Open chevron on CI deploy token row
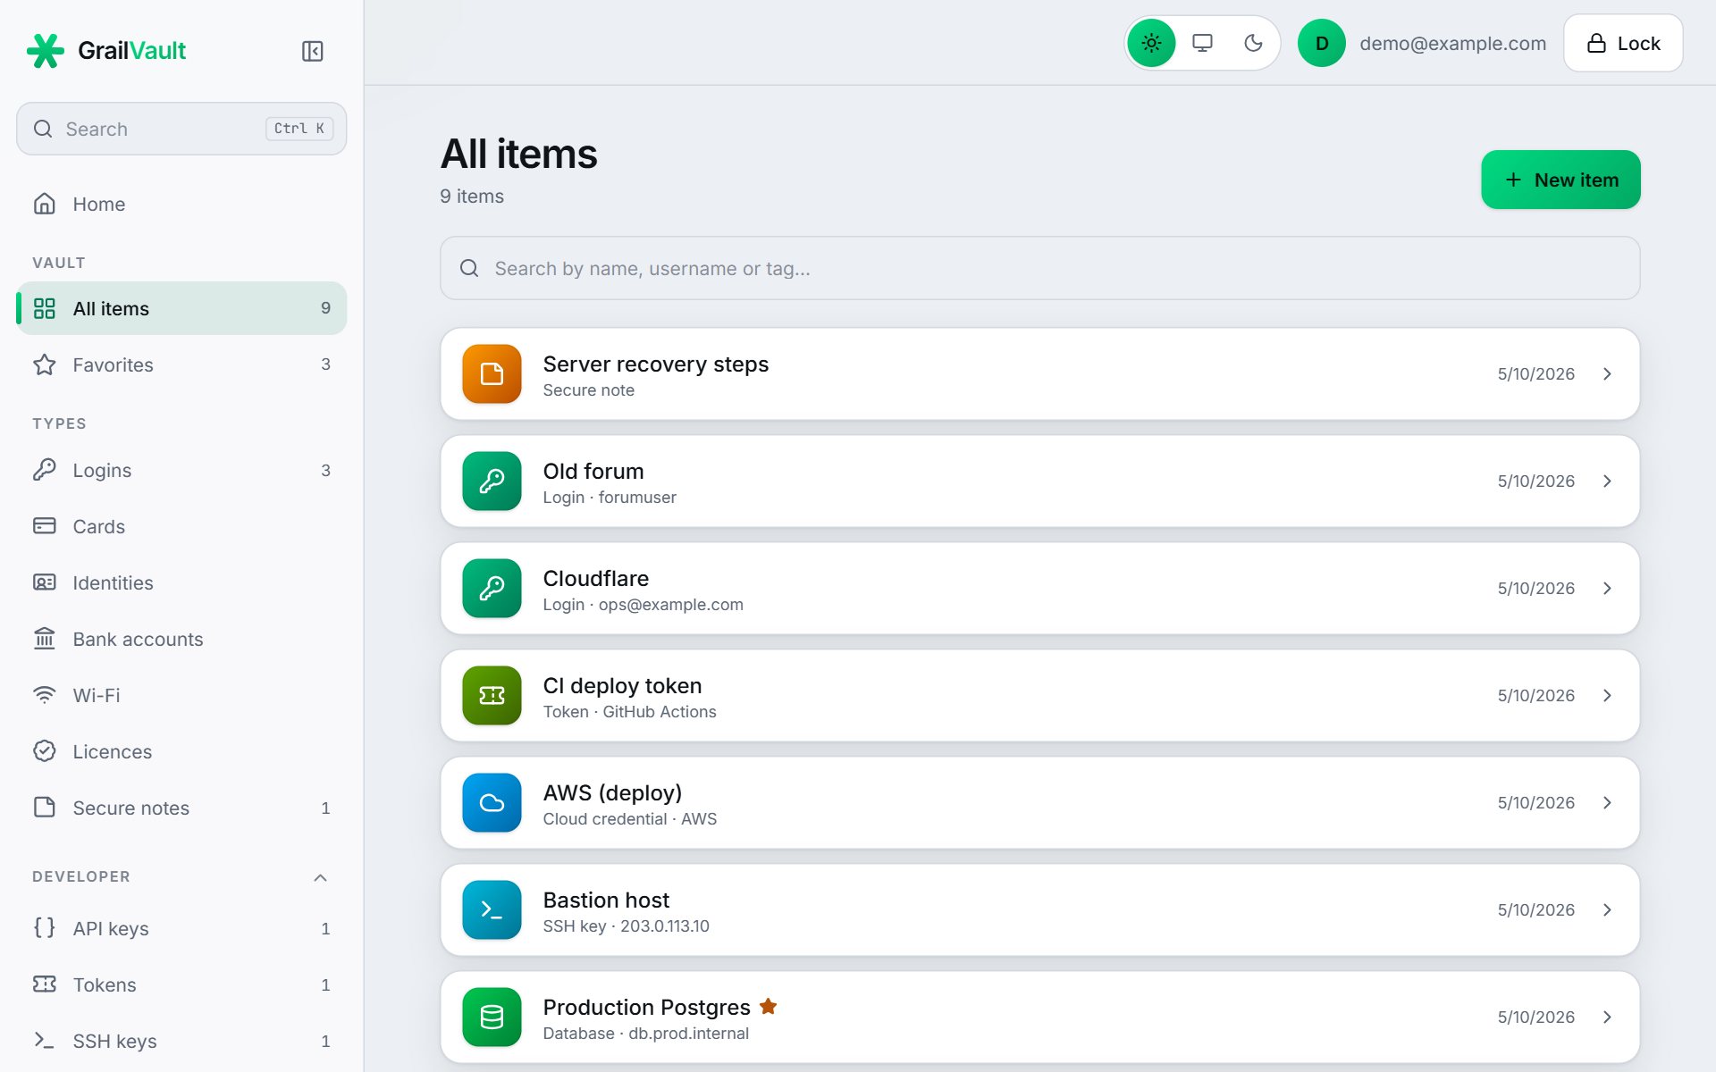Viewport: 1716px width, 1072px height. pyautogui.click(x=1607, y=695)
